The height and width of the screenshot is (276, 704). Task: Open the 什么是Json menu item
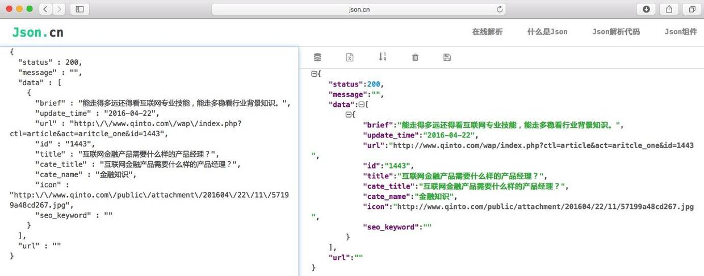[547, 32]
